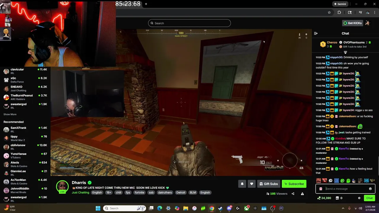This screenshot has height=213, width=379.
Task: Click the Dharris live avatar
Action: coord(62,187)
